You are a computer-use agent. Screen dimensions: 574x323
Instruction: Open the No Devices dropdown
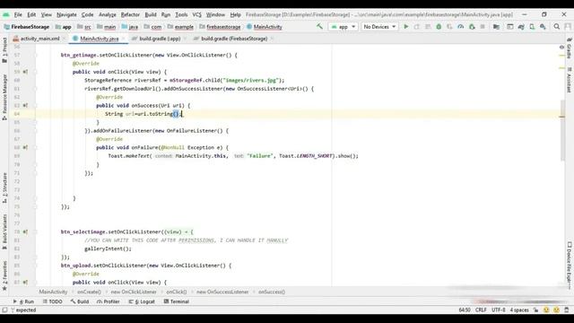tap(379, 27)
